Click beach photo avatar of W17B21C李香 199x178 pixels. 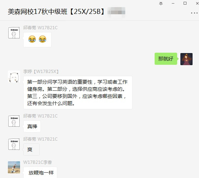click(x=14, y=167)
